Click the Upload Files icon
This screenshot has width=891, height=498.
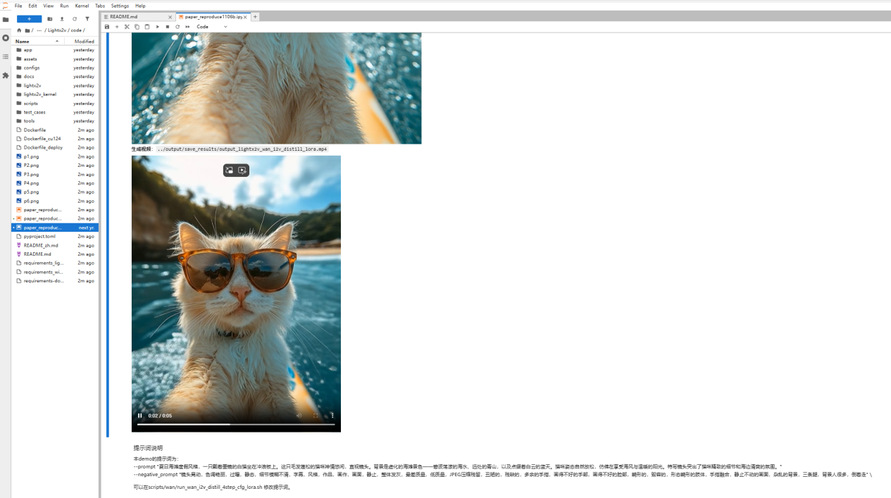pyautogui.click(x=62, y=19)
